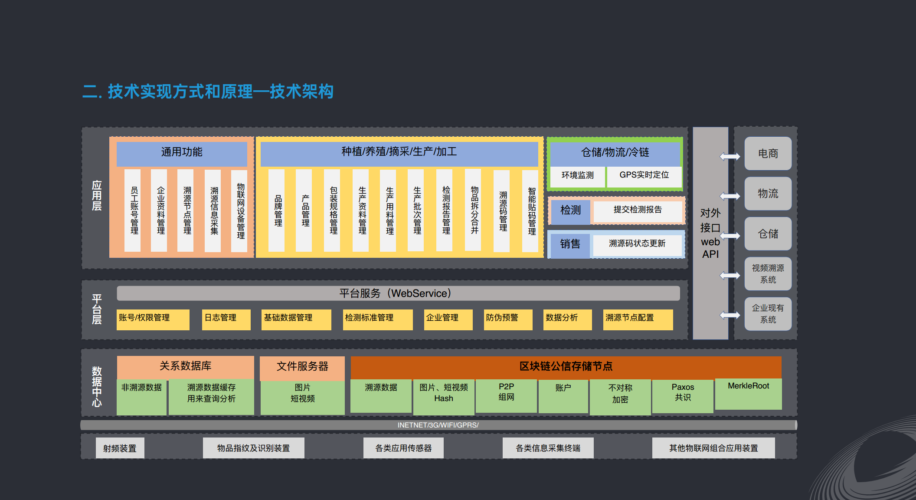916x500 pixels.
Task: Click the 溯源信息采集 column
Action: click(213, 211)
